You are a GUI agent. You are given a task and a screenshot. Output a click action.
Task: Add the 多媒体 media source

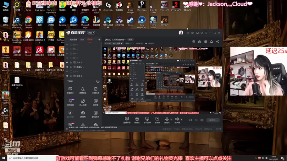click(x=157, y=120)
